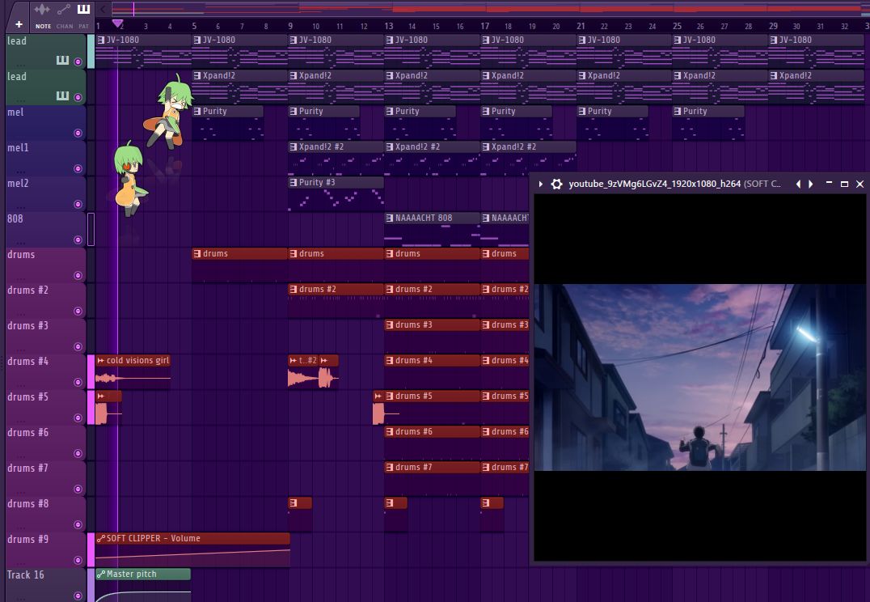870x602 pixels.
Task: Mute the mel track
Action: pyautogui.click(x=78, y=133)
